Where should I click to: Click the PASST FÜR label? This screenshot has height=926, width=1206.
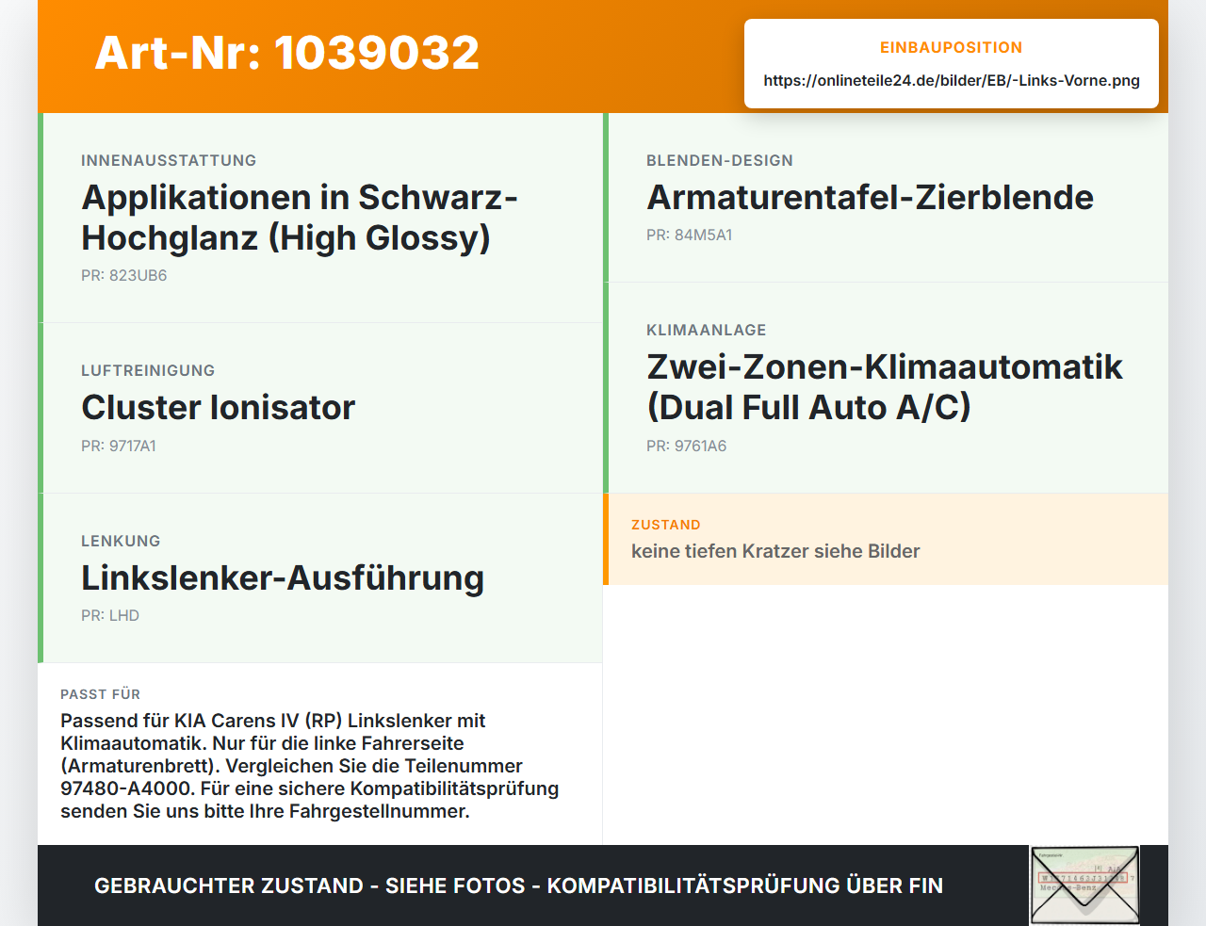(x=101, y=694)
